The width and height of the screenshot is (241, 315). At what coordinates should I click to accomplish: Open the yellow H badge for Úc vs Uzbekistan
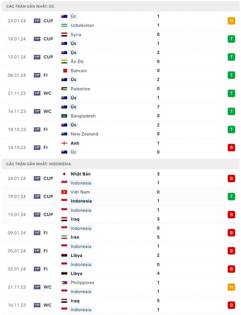(x=231, y=21)
